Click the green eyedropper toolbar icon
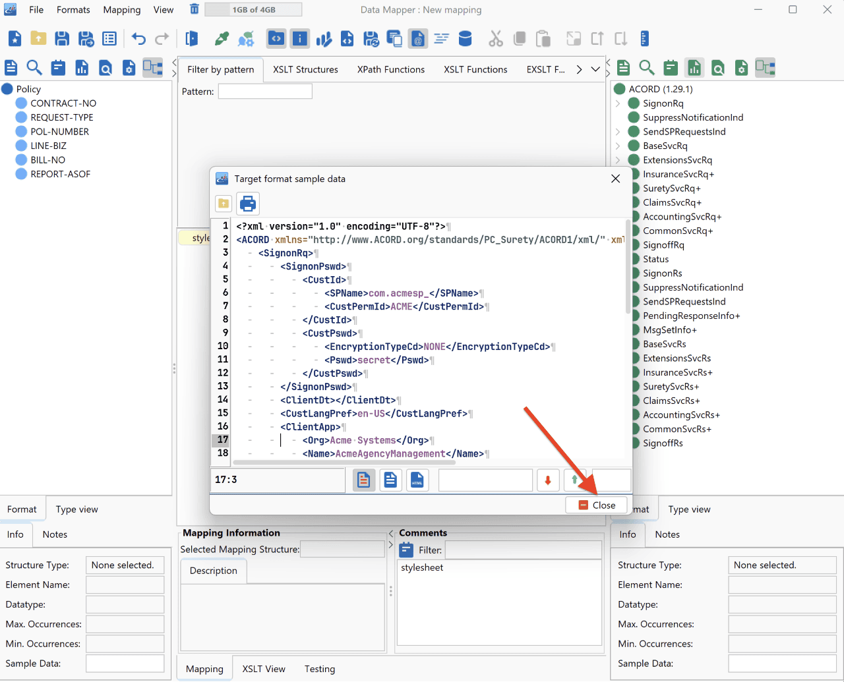Screen dimensions: 844x682 (222, 39)
